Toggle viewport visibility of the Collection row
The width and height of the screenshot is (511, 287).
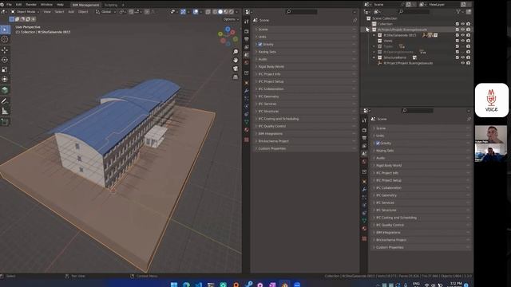463,24
